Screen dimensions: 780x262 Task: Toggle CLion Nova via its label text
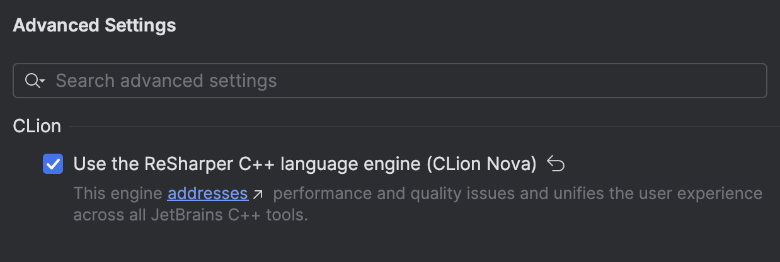(x=305, y=164)
